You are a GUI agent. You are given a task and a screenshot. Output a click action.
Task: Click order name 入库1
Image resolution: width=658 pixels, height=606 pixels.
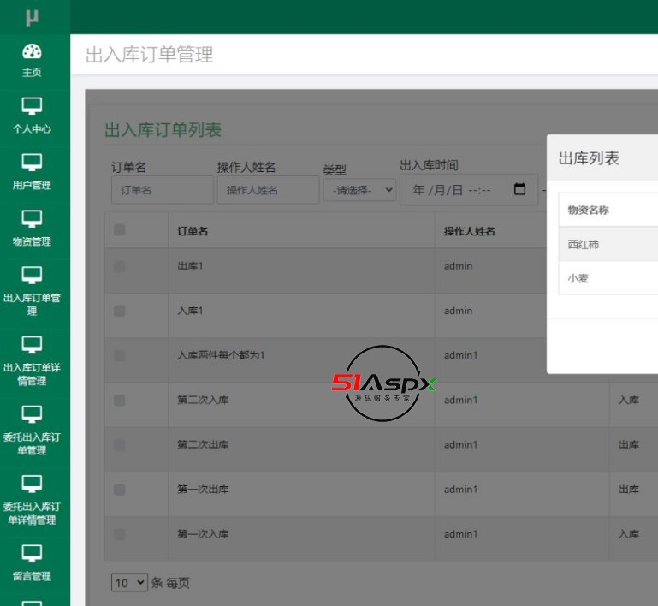pos(190,311)
